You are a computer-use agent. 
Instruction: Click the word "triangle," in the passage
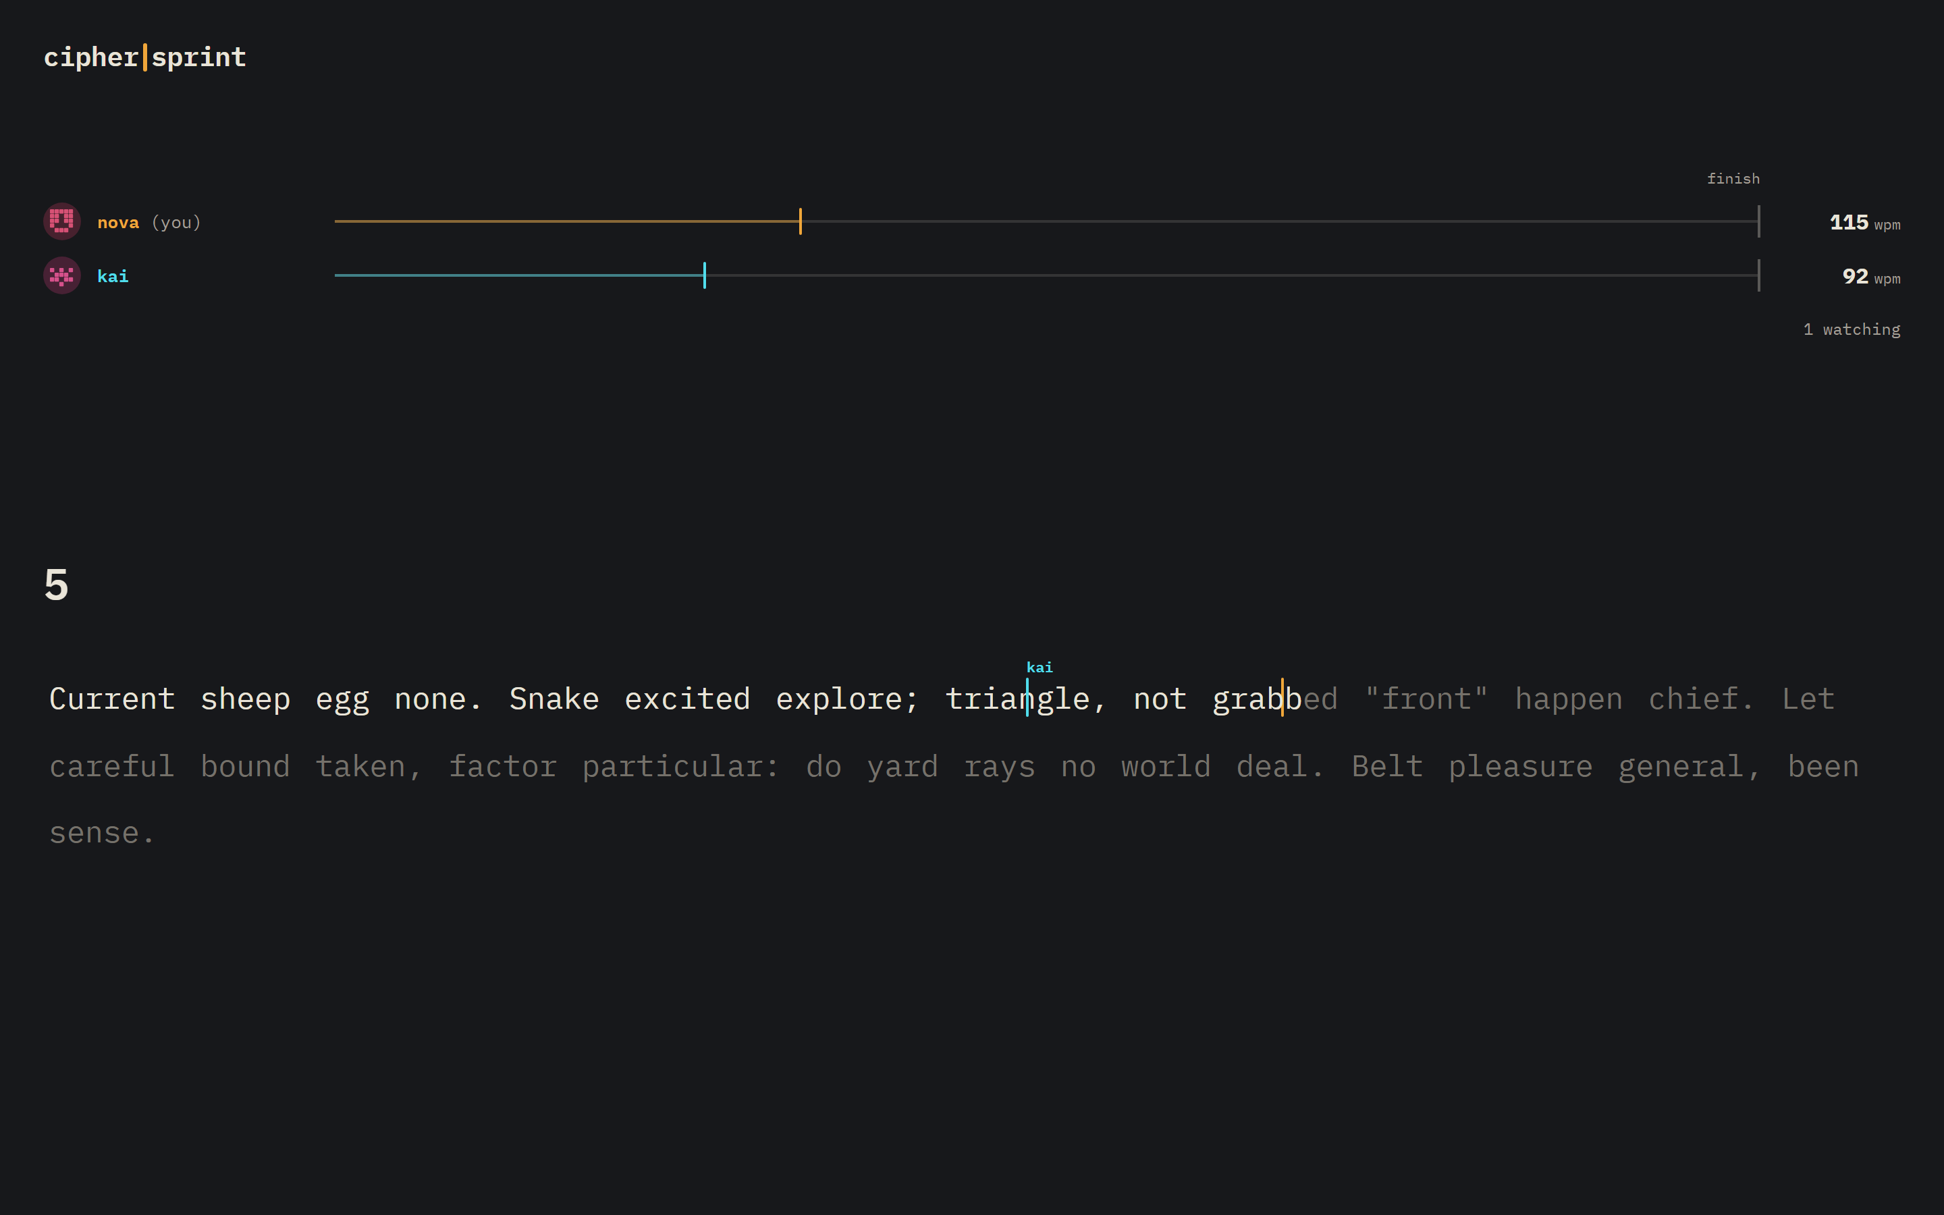(x=1026, y=700)
